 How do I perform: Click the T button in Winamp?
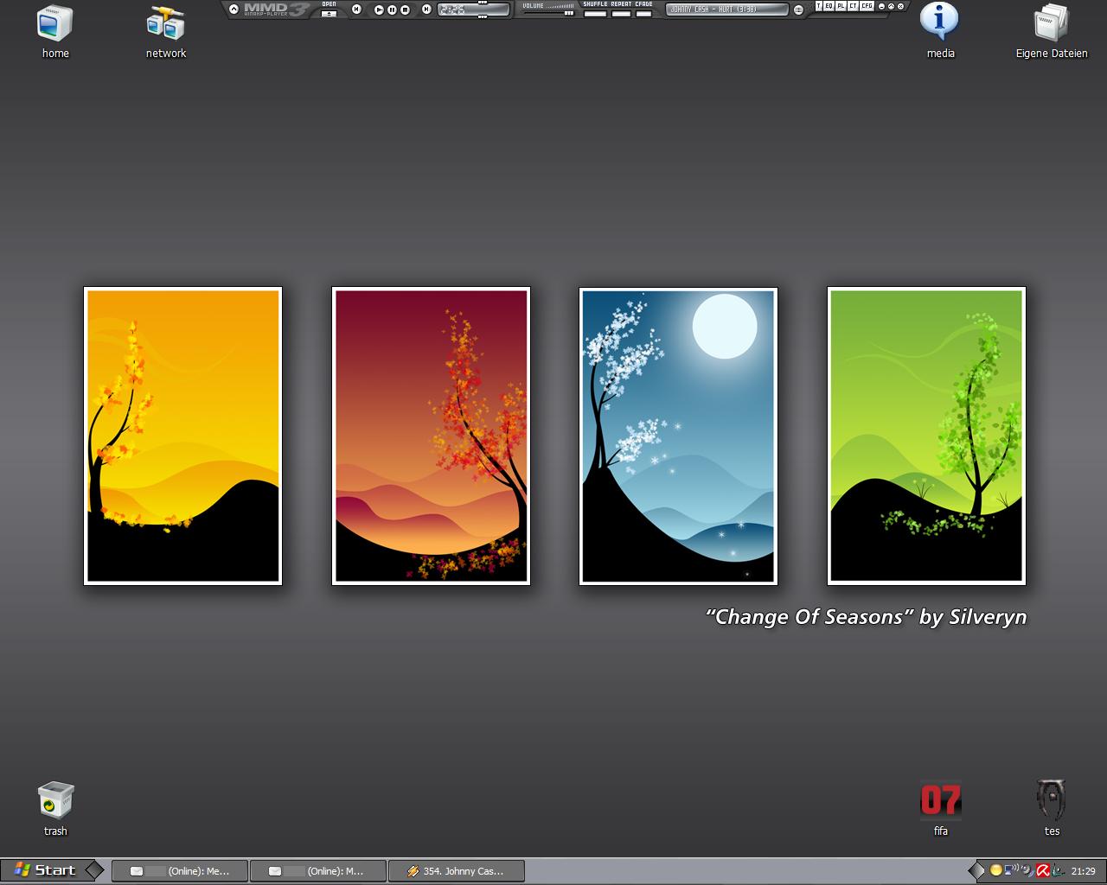(818, 6)
